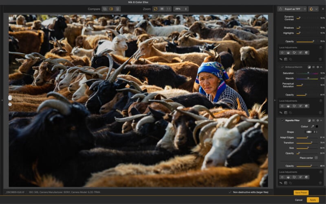
Task: Disable the Vignette Filter checkbox
Action: click(282, 120)
